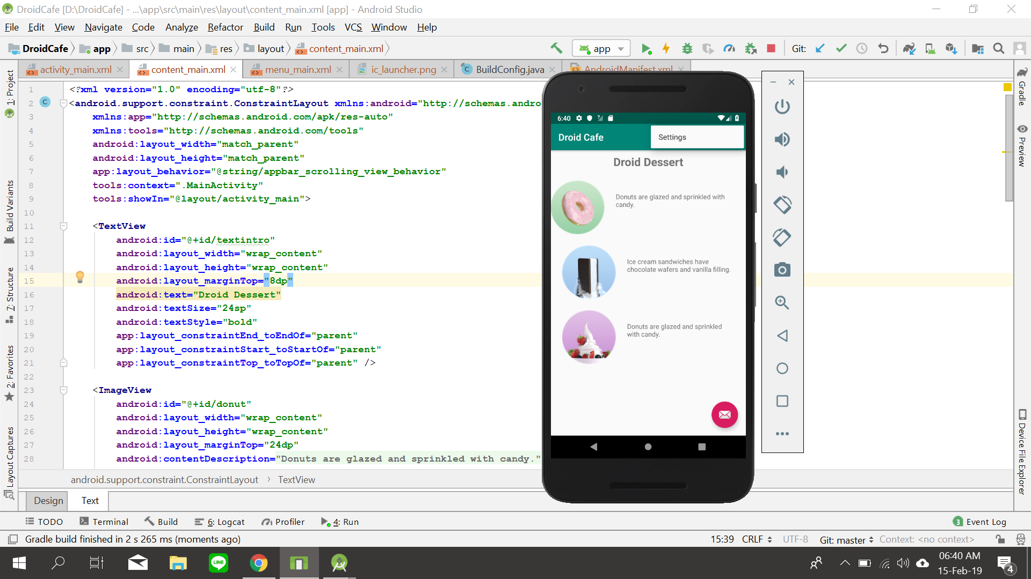Screen dimensions: 1031x579
Task: Open AVD Manager icon in toolbar
Action: [x=931, y=49]
